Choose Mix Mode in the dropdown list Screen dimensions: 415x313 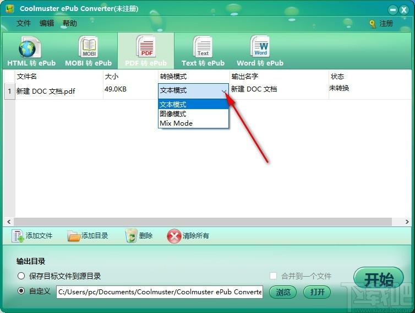[x=194, y=123]
